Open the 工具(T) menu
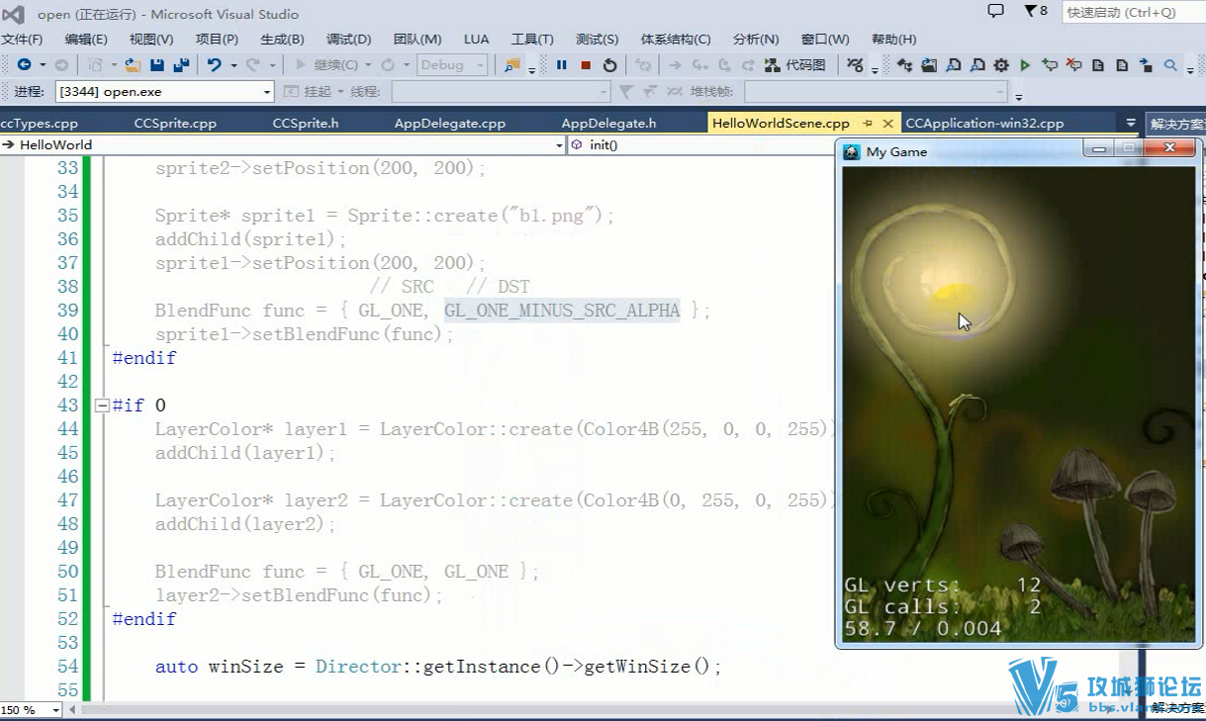1206x721 pixels. click(x=532, y=39)
